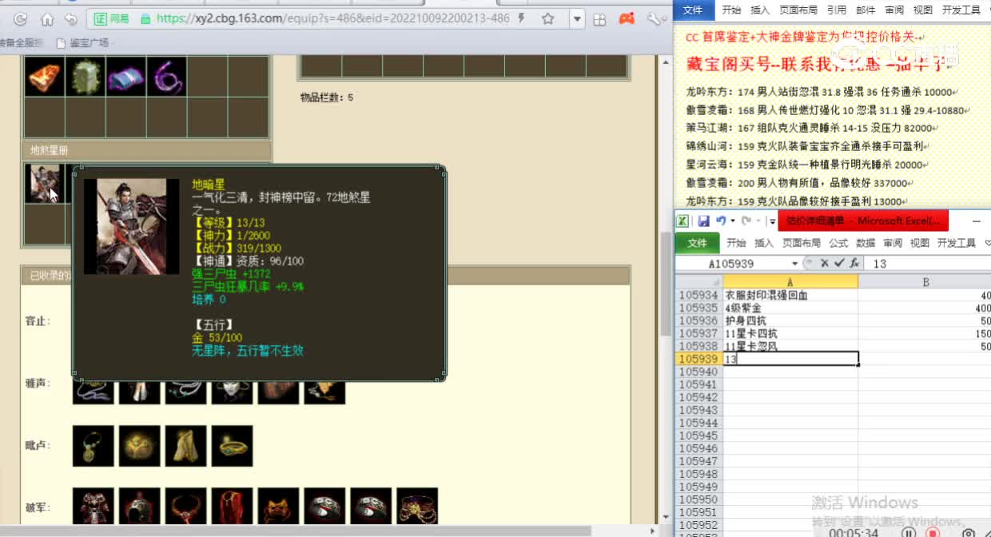991x537 pixels.
Task: Bookmark page with the star icon
Action: point(548,18)
